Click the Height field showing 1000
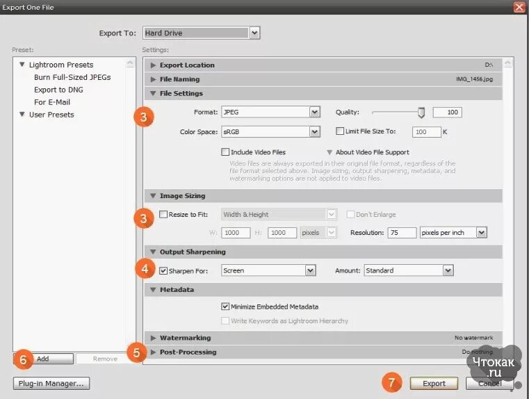 coord(282,233)
